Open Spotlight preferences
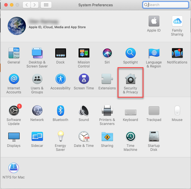 coord(130,56)
